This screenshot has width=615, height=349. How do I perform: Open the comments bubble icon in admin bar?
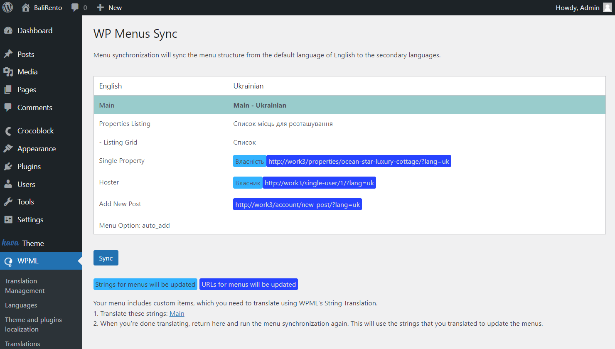75,7
